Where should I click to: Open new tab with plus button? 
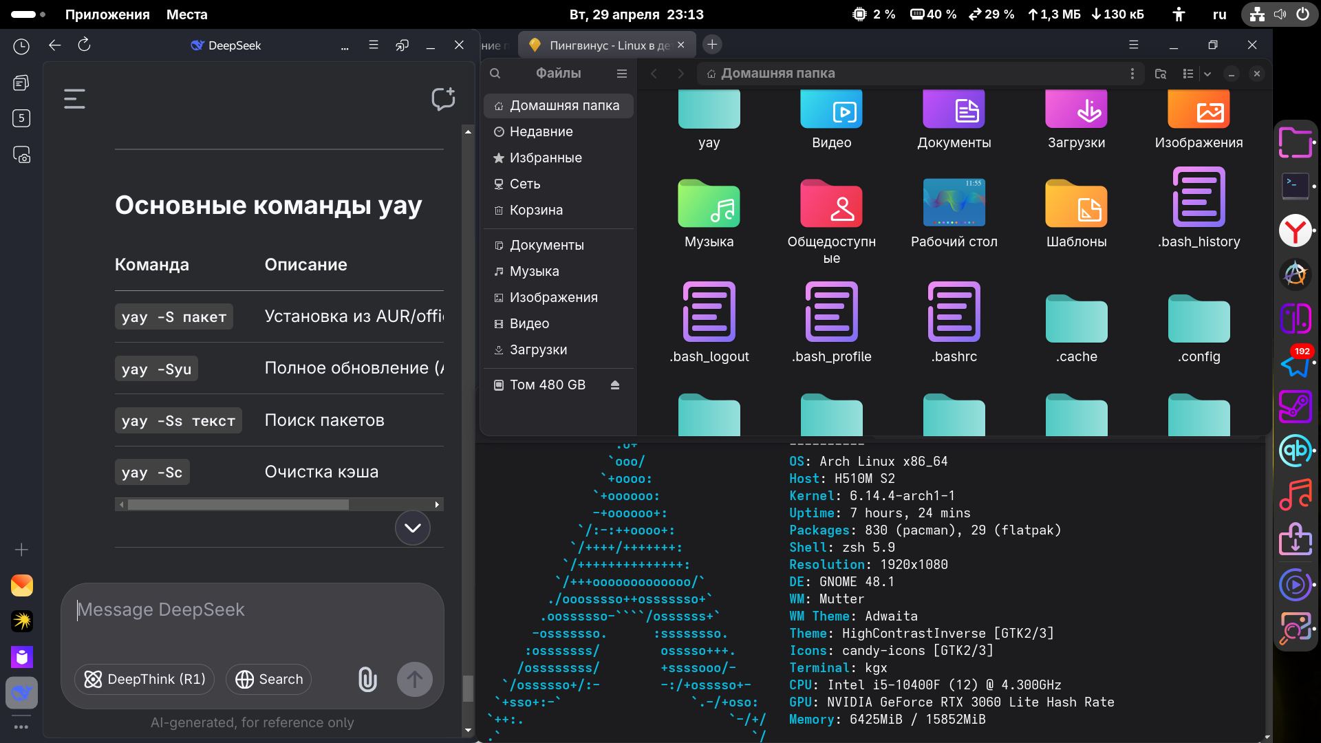[712, 45]
